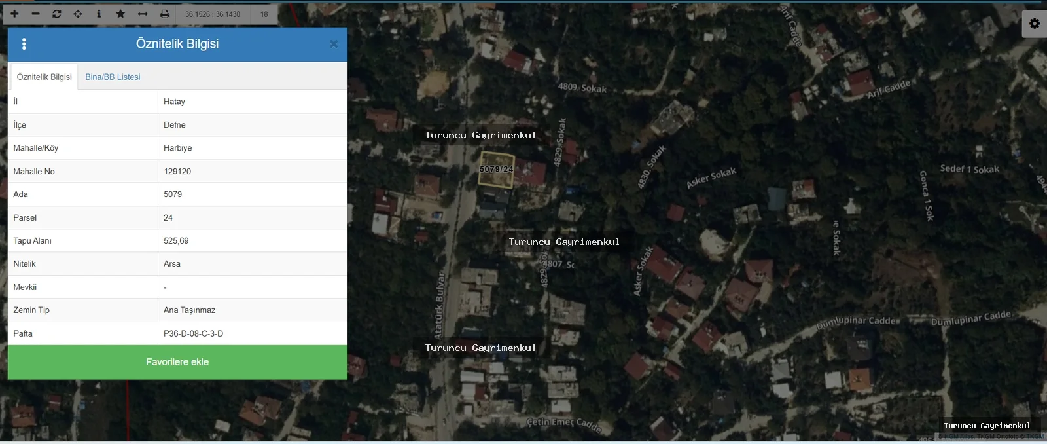1047x444 pixels.
Task: Close the Öznitelik Bilgisi panel
Action: click(x=334, y=44)
